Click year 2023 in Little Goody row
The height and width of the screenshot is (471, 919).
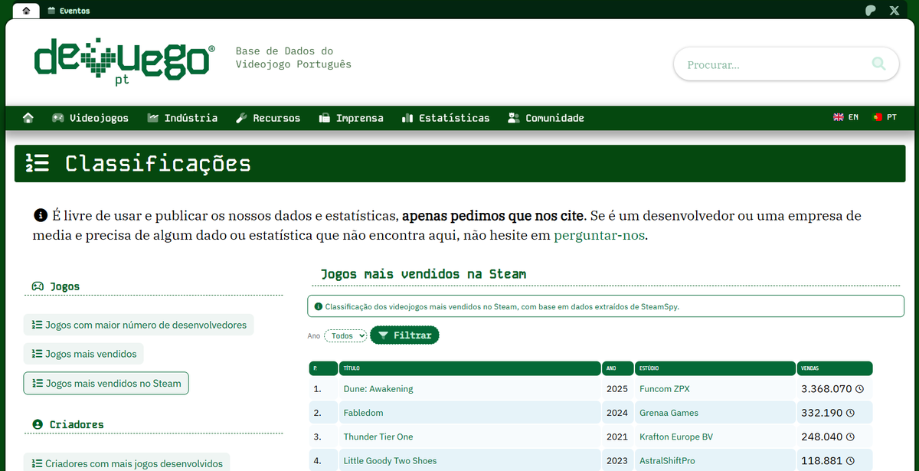(616, 461)
